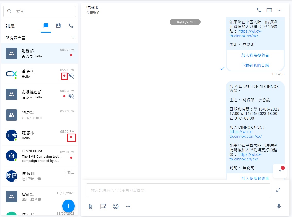Toggle the side panel icon in header
This screenshot has width=292, height=217.
pos(269,10)
